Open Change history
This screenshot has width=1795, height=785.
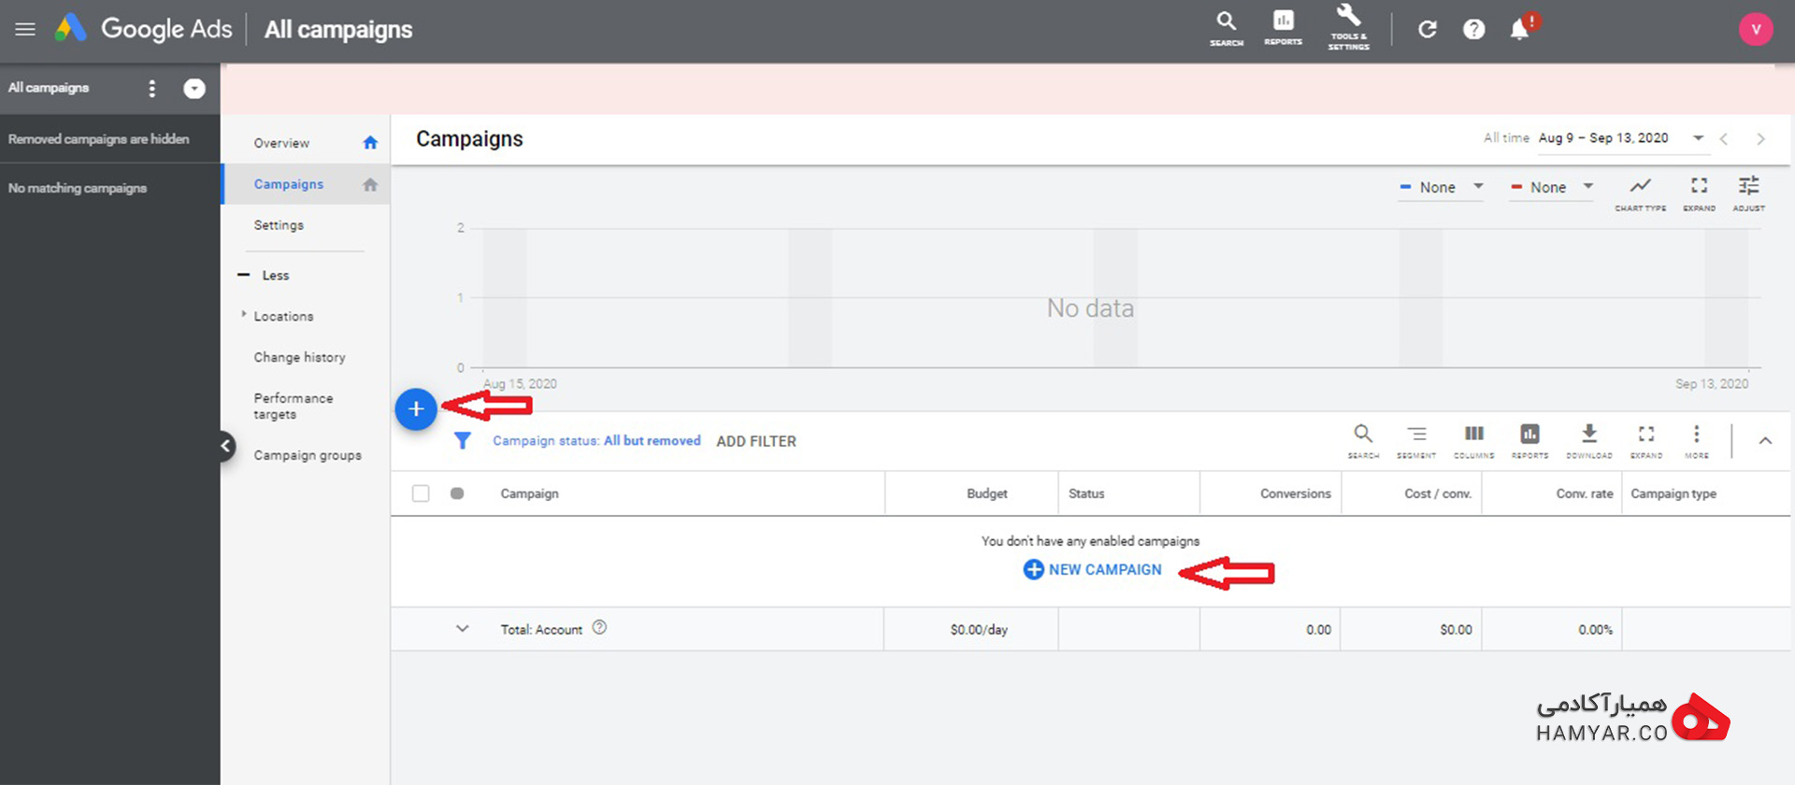[299, 358]
